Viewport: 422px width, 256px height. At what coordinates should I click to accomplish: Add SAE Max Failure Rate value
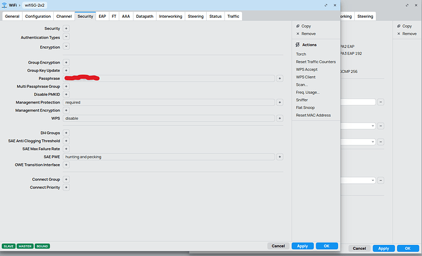[x=66, y=149]
